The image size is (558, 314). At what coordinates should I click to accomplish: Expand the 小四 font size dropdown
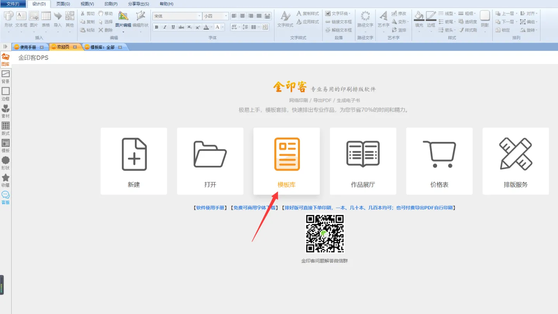[x=226, y=16]
